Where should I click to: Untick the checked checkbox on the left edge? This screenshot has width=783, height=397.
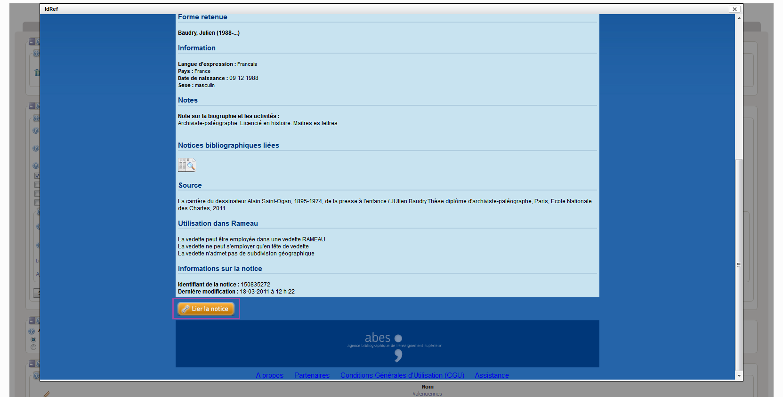point(37,176)
